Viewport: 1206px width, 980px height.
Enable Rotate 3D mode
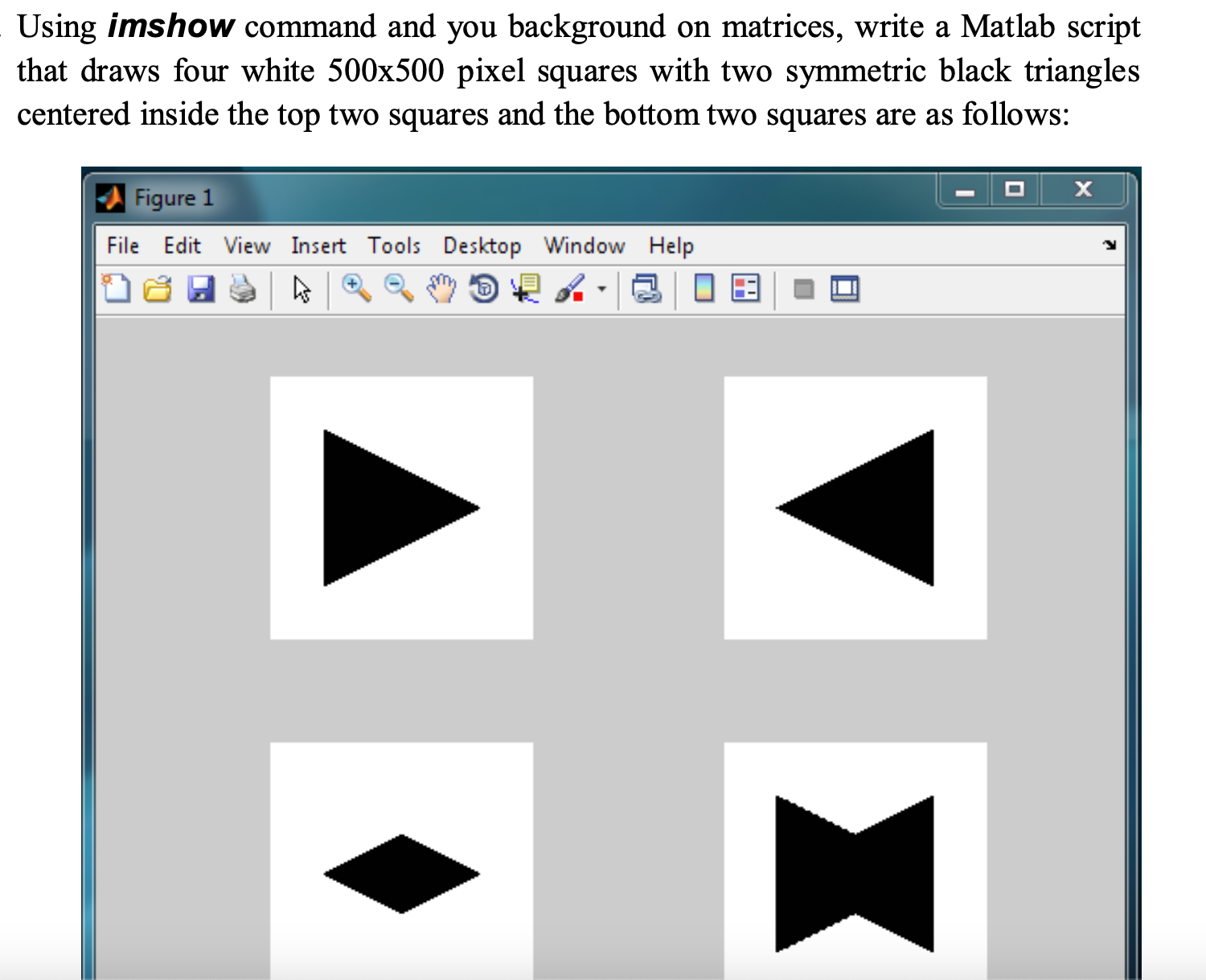click(x=482, y=290)
